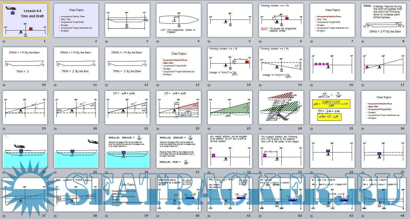Image resolution: width=410 pixels, height=219 pixels.
Task: Choose slide 16 with four magenta weights
Action: 332,64
